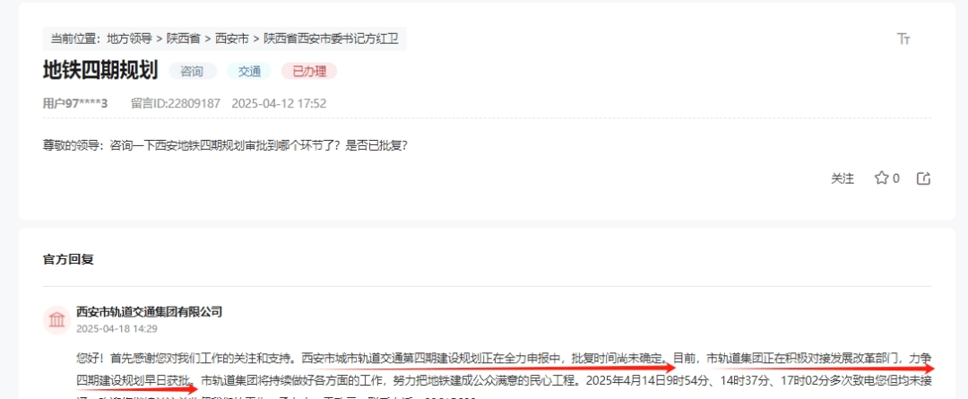Click 西安市轨道交通集团有限公司 responder name
The width and height of the screenshot is (968, 399).
(150, 312)
